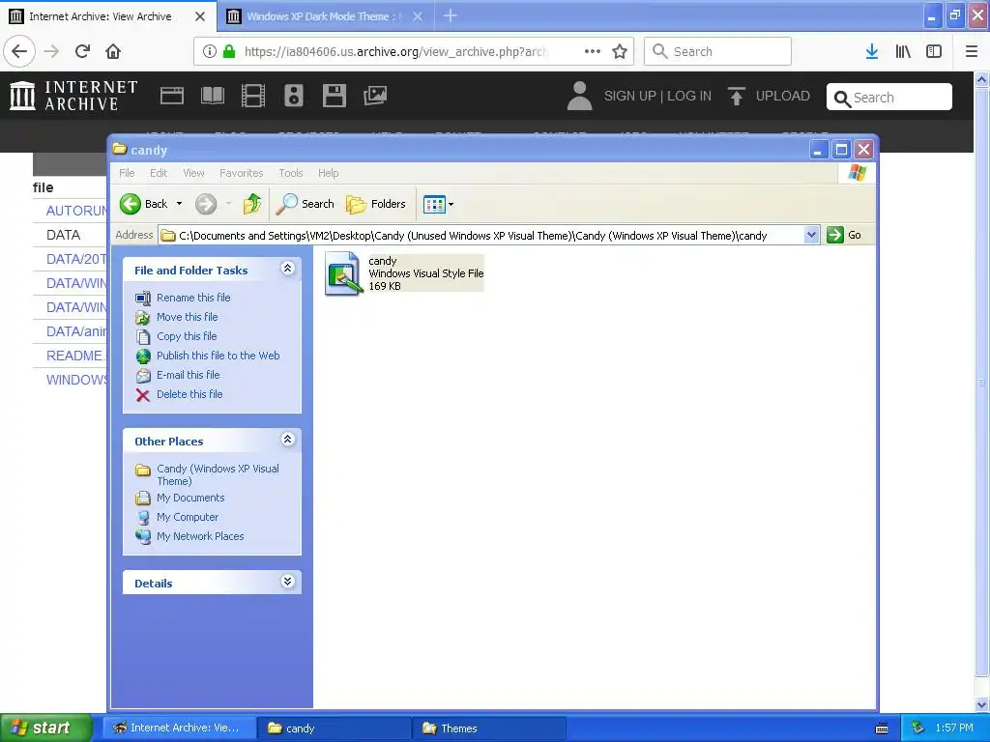Click the Firefox back arrow button
990x742 pixels.
click(x=19, y=51)
